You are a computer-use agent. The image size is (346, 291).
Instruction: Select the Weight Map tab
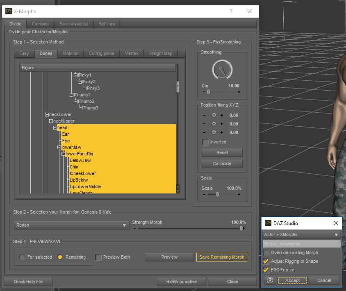click(160, 53)
